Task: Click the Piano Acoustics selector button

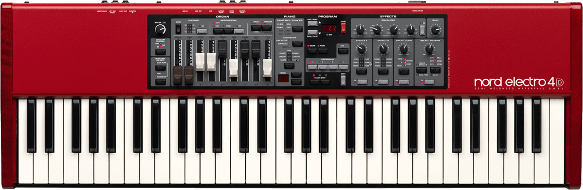Action: click(297, 44)
